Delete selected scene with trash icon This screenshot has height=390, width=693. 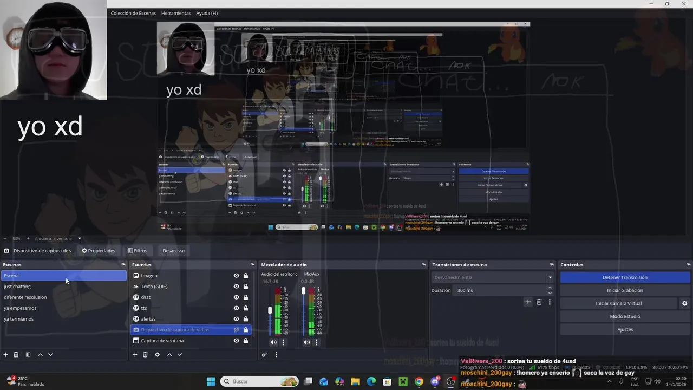(x=16, y=355)
